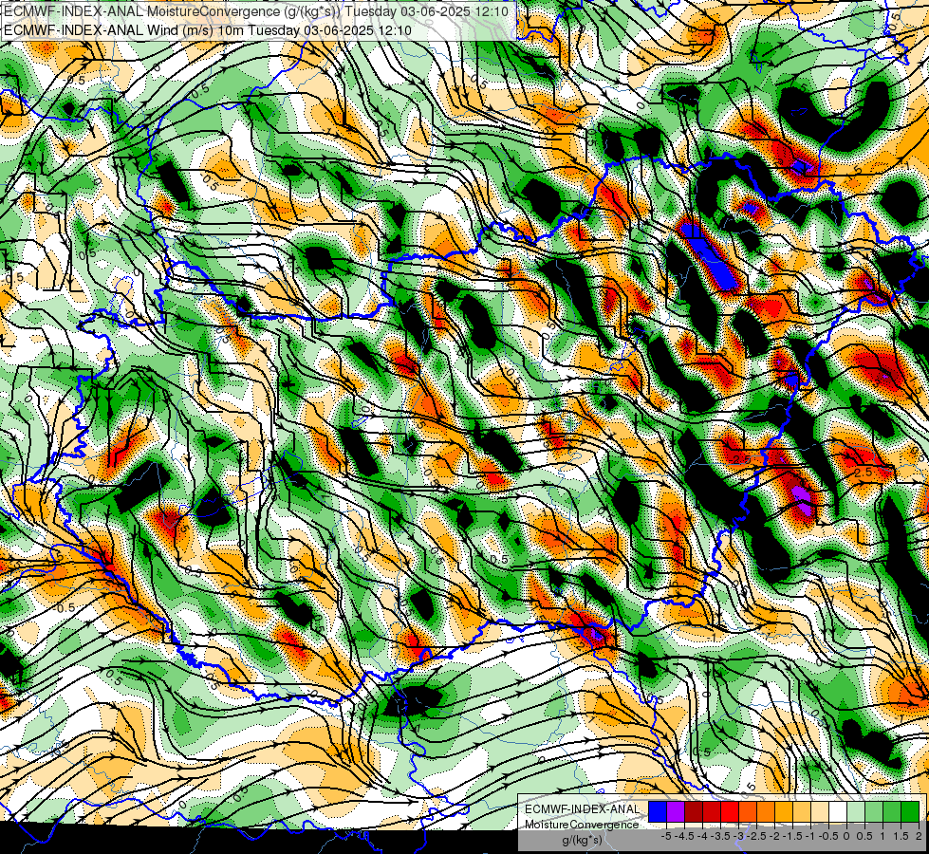Click the legend tick label '-2'
Screen dimensions: 929x854
pos(775,836)
